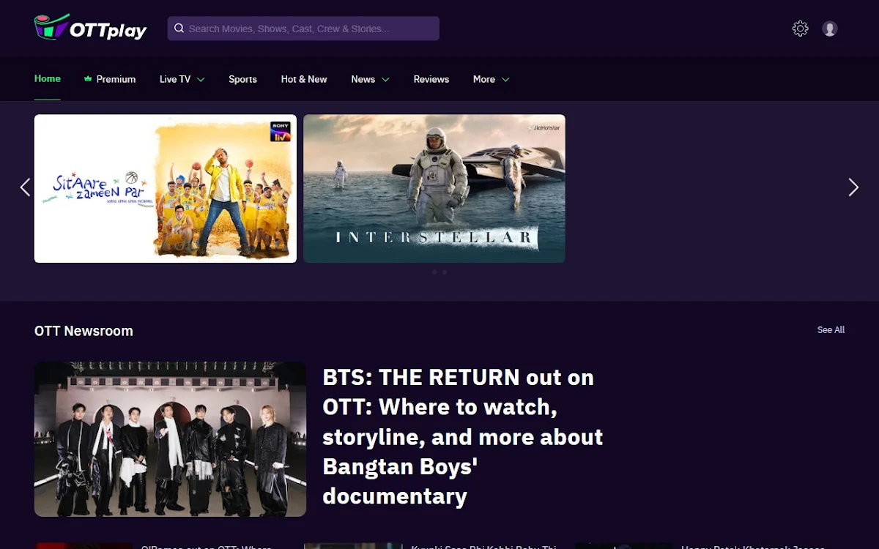Screen dimensions: 879x549
Task: Click the OTT Newsroom heading
Action: click(x=84, y=331)
